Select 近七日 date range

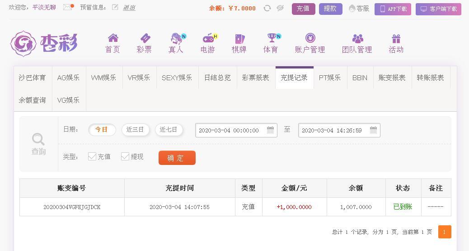[169, 129]
